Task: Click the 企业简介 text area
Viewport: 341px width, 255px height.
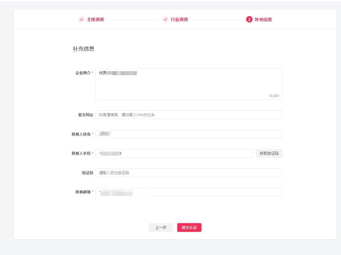Action: click(189, 84)
